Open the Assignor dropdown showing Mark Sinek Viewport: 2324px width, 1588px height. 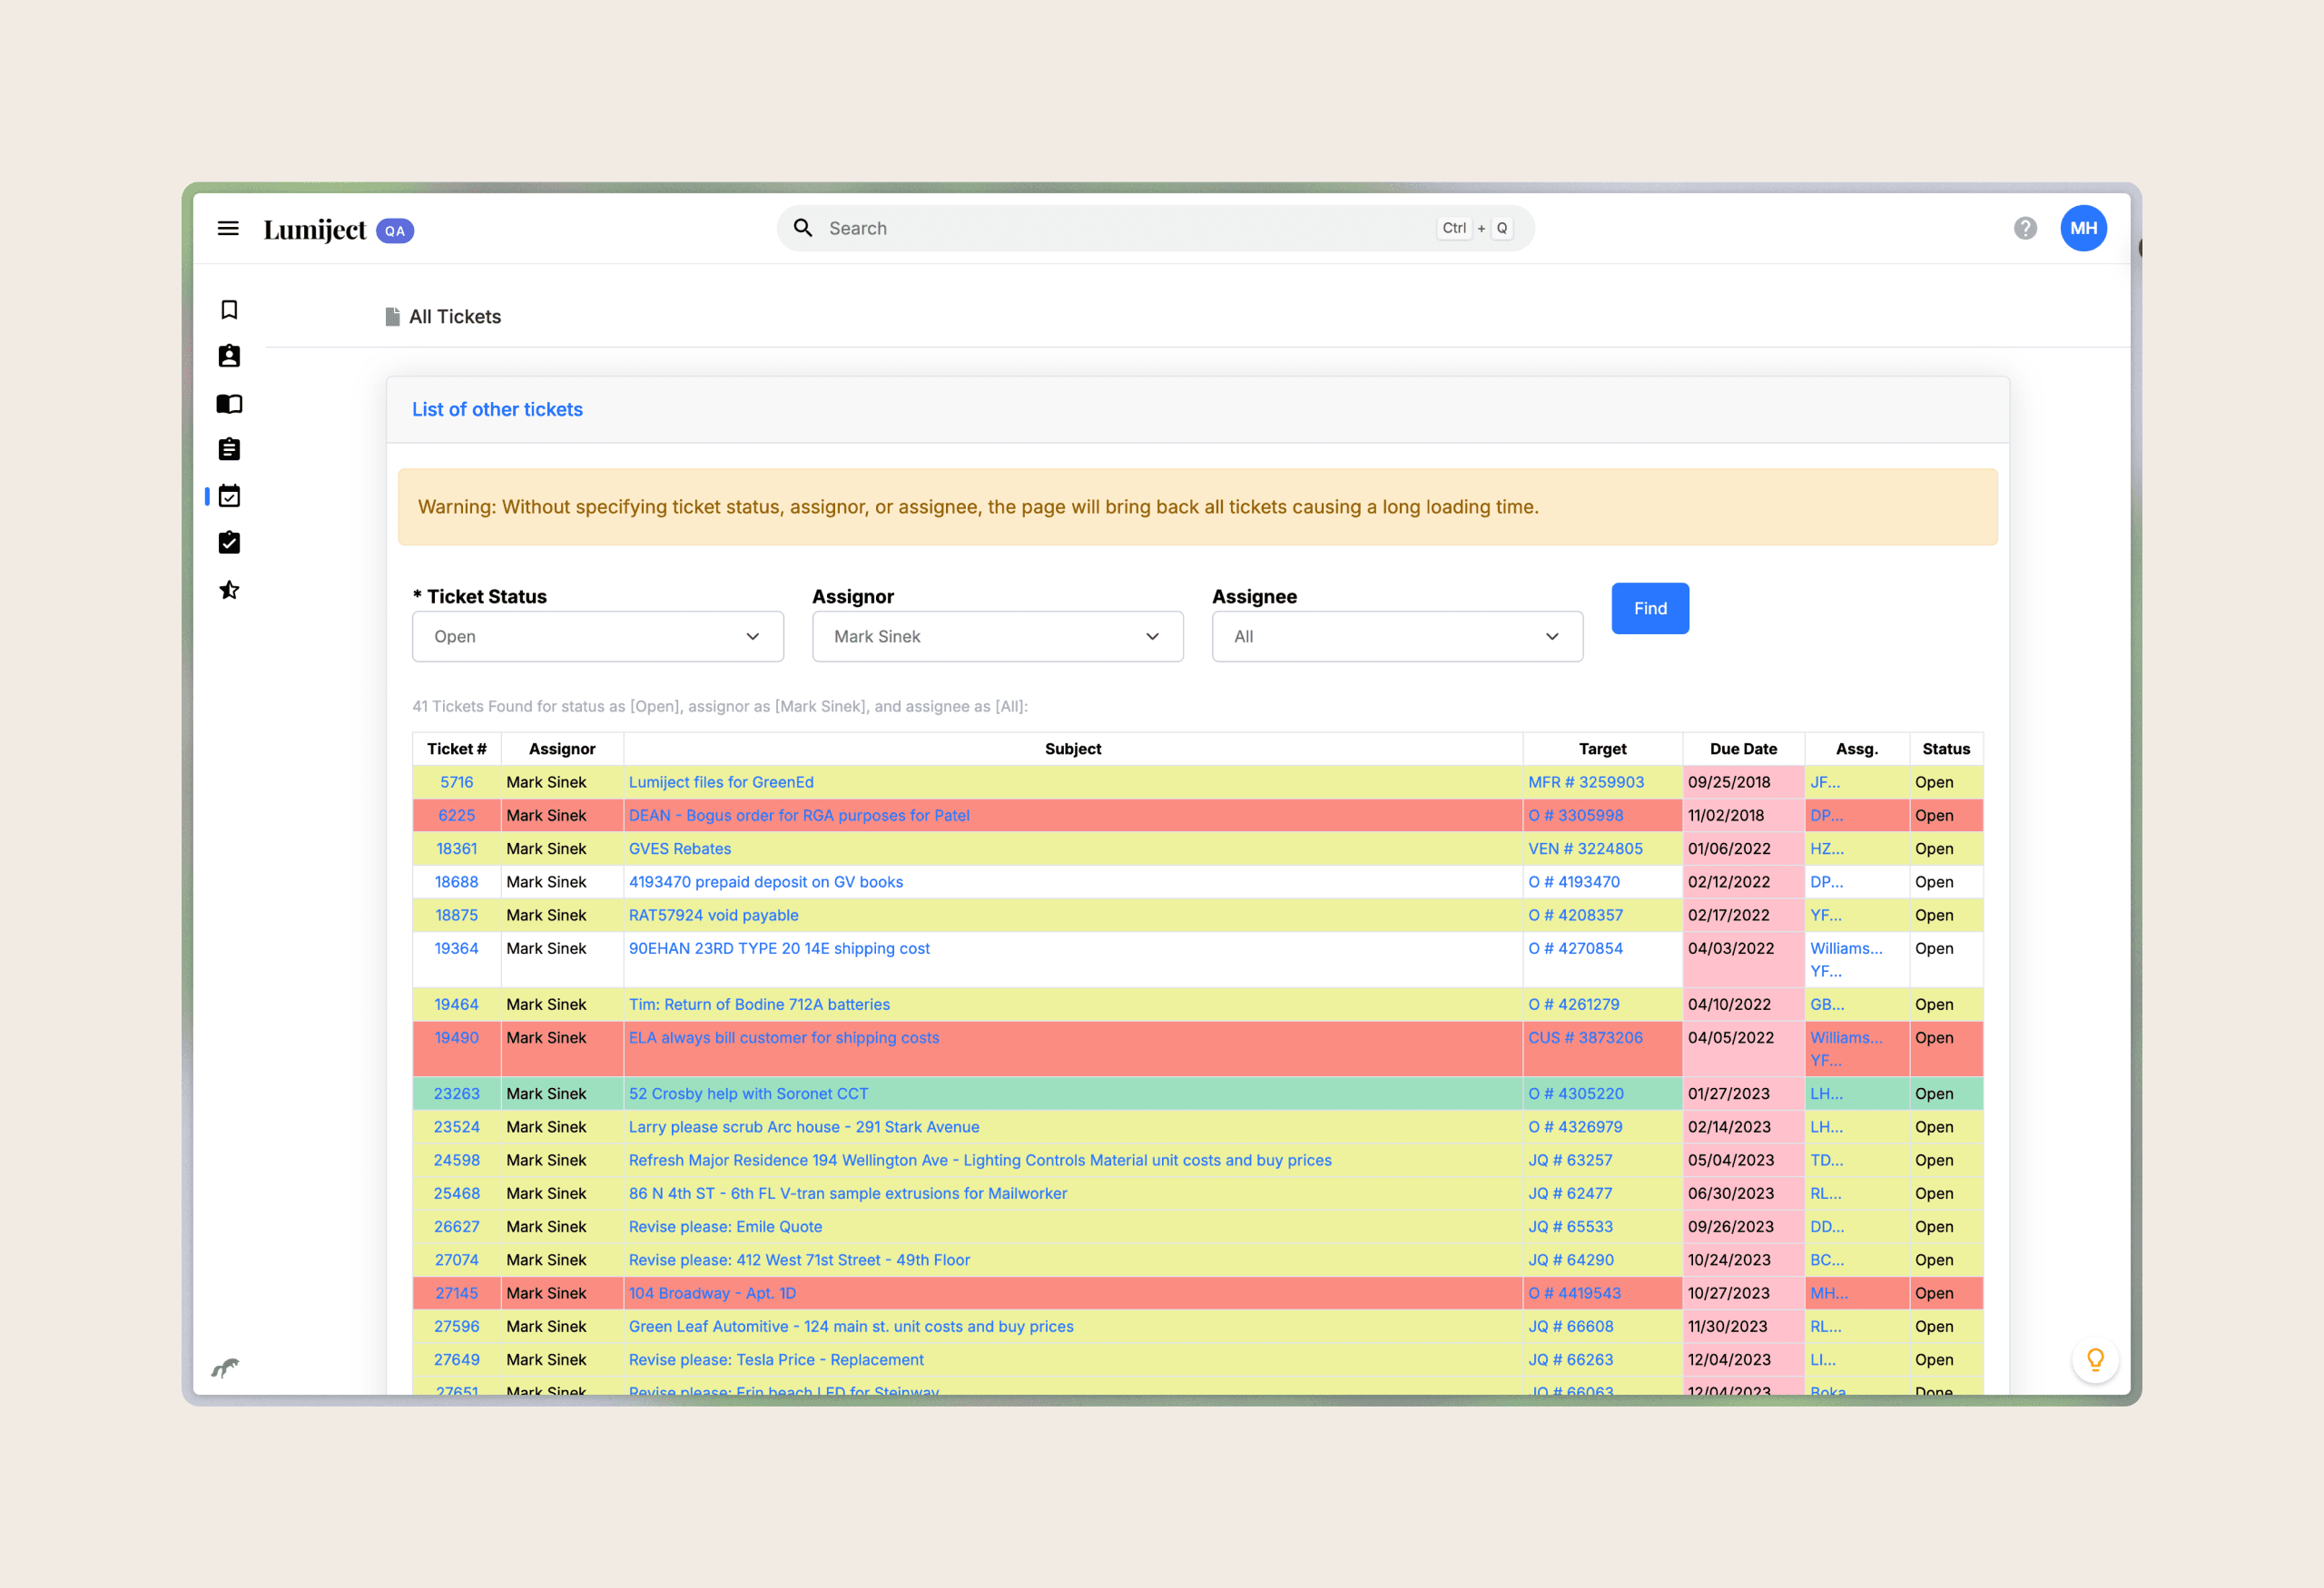click(997, 637)
